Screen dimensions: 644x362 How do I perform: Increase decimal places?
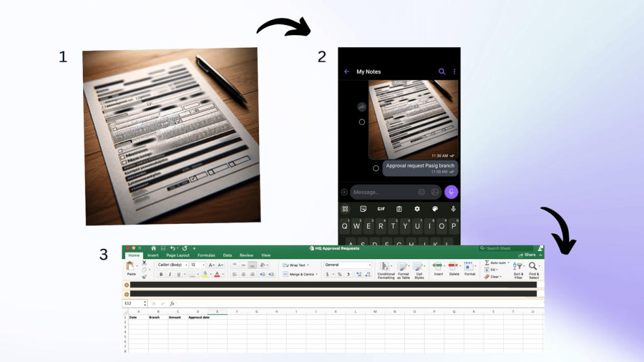(359, 274)
